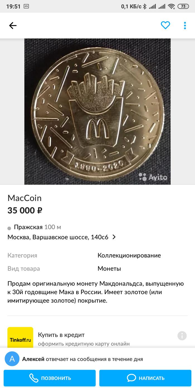Tap the Москва, Варшавское шоссе address
This screenshot has width=195, height=390.
pos(58,237)
